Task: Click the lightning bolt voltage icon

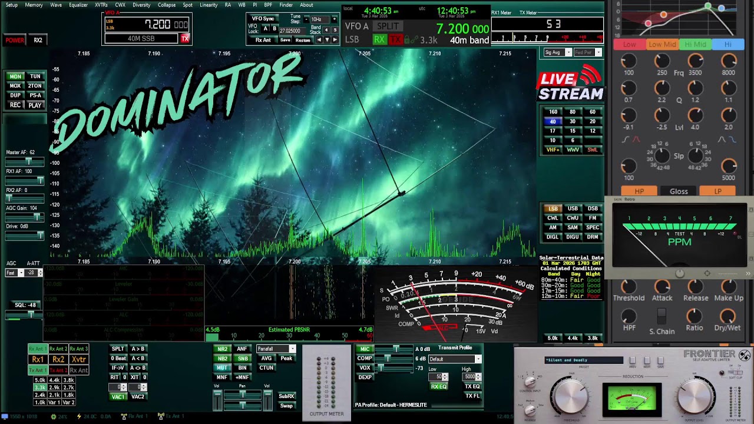Action: 78,416
